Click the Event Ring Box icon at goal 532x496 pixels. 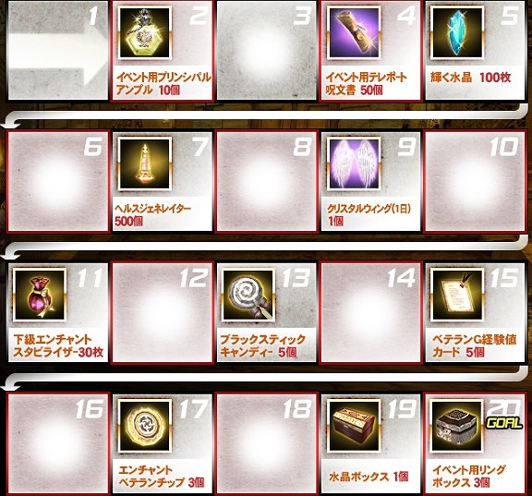(457, 426)
